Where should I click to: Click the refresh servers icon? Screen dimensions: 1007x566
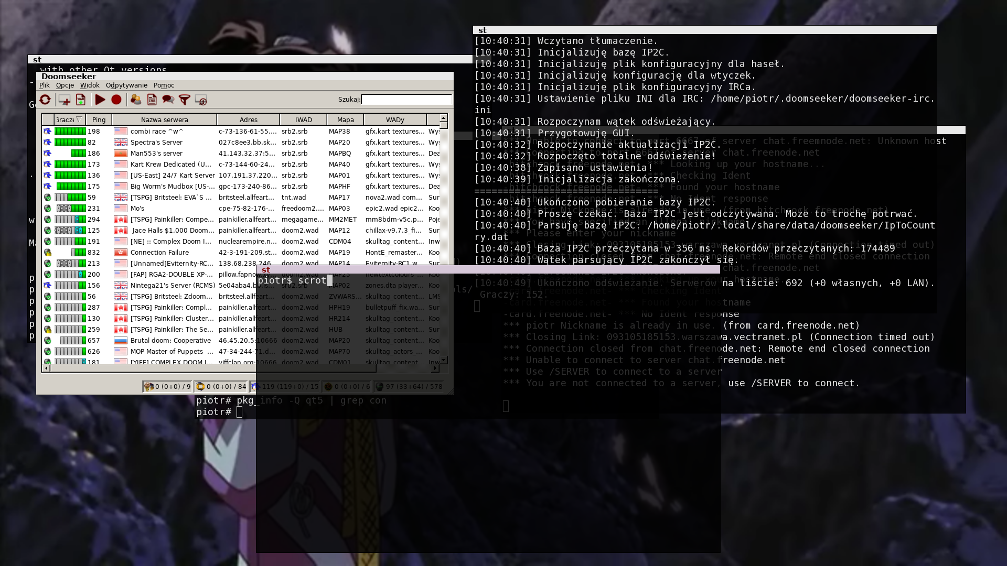click(45, 100)
